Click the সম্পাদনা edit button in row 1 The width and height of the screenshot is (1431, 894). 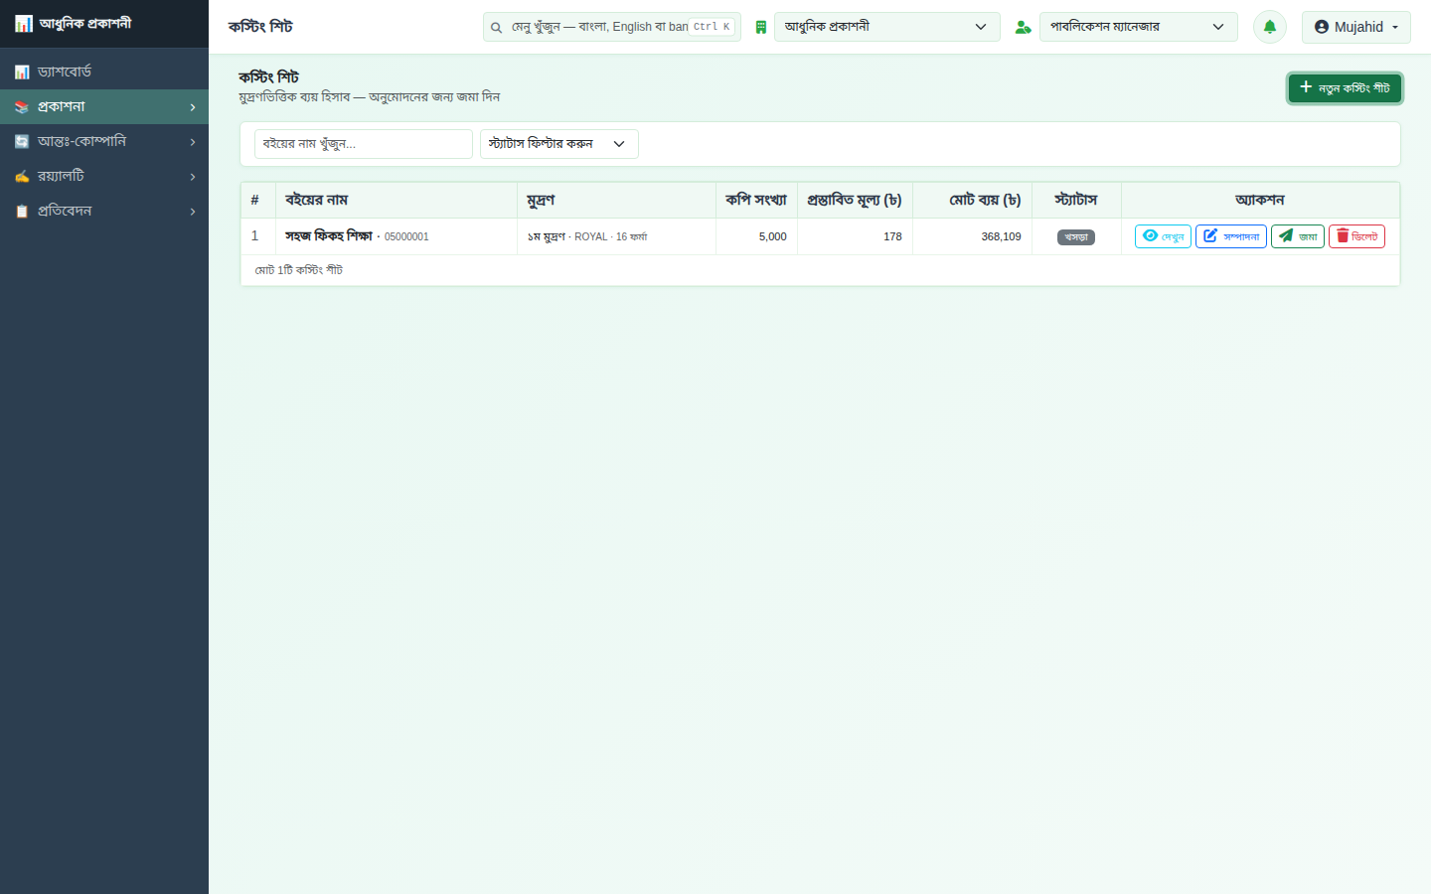click(1231, 236)
